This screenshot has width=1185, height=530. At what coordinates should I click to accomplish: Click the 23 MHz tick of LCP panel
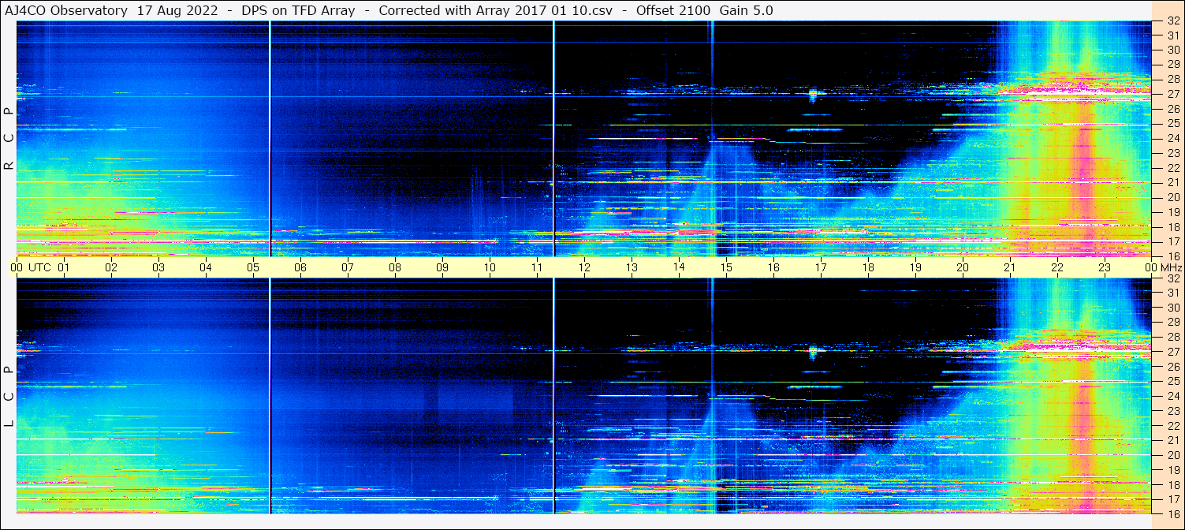click(x=1173, y=411)
